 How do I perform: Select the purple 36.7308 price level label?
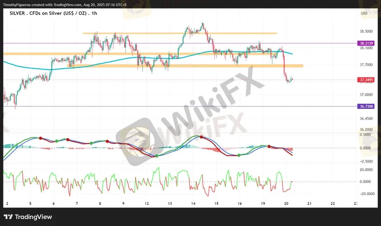pyautogui.click(x=367, y=106)
